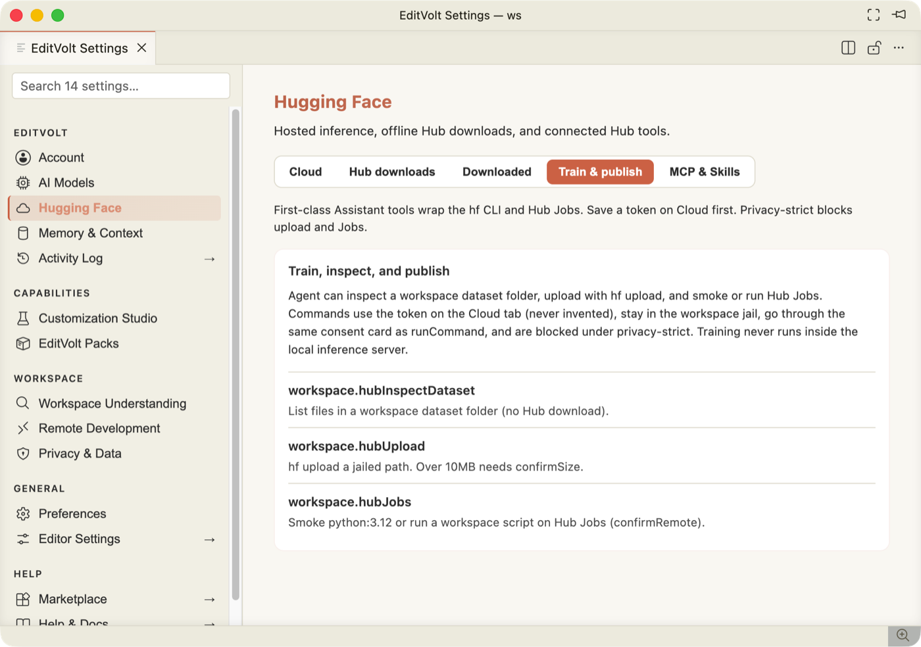Image resolution: width=921 pixels, height=647 pixels.
Task: Click the workspace.hubUpload heading
Action: [357, 446]
